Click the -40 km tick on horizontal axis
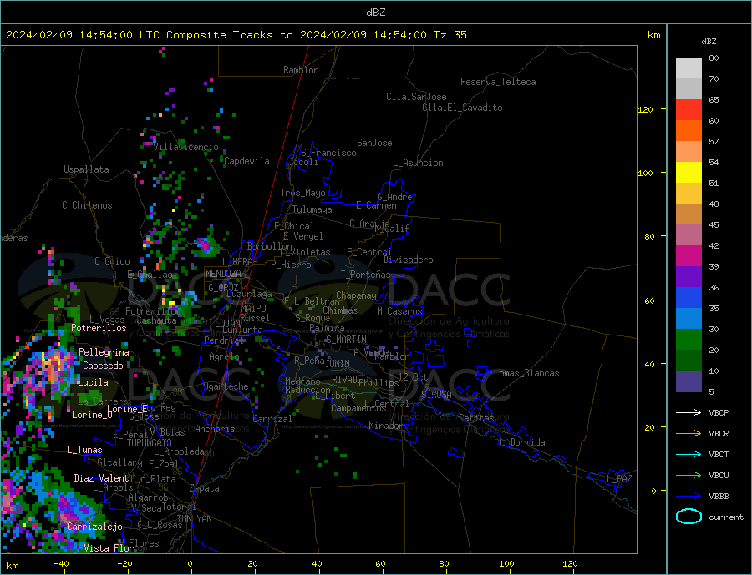Viewport: 752px width, 575px height. [x=61, y=563]
